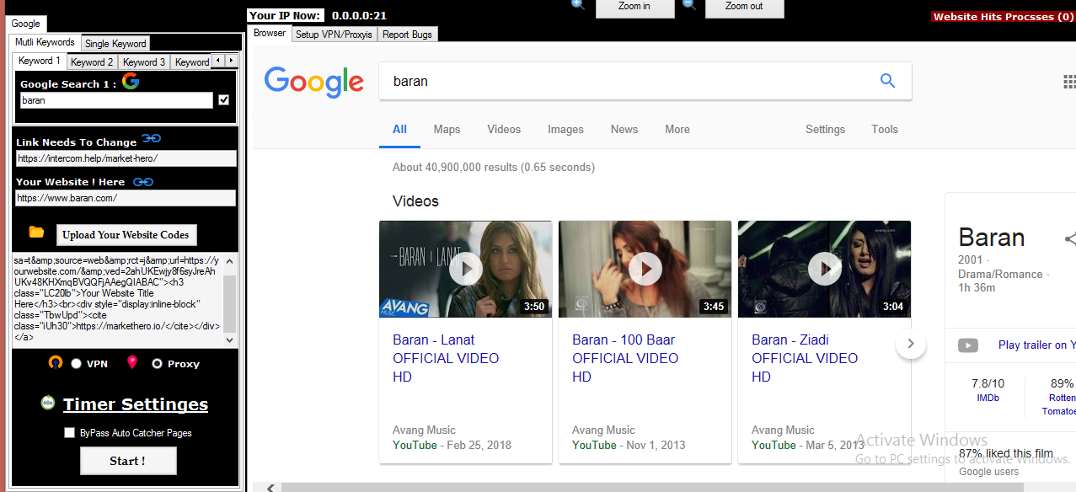Select the VPN radio button
The width and height of the screenshot is (1076, 492).
pos(74,363)
